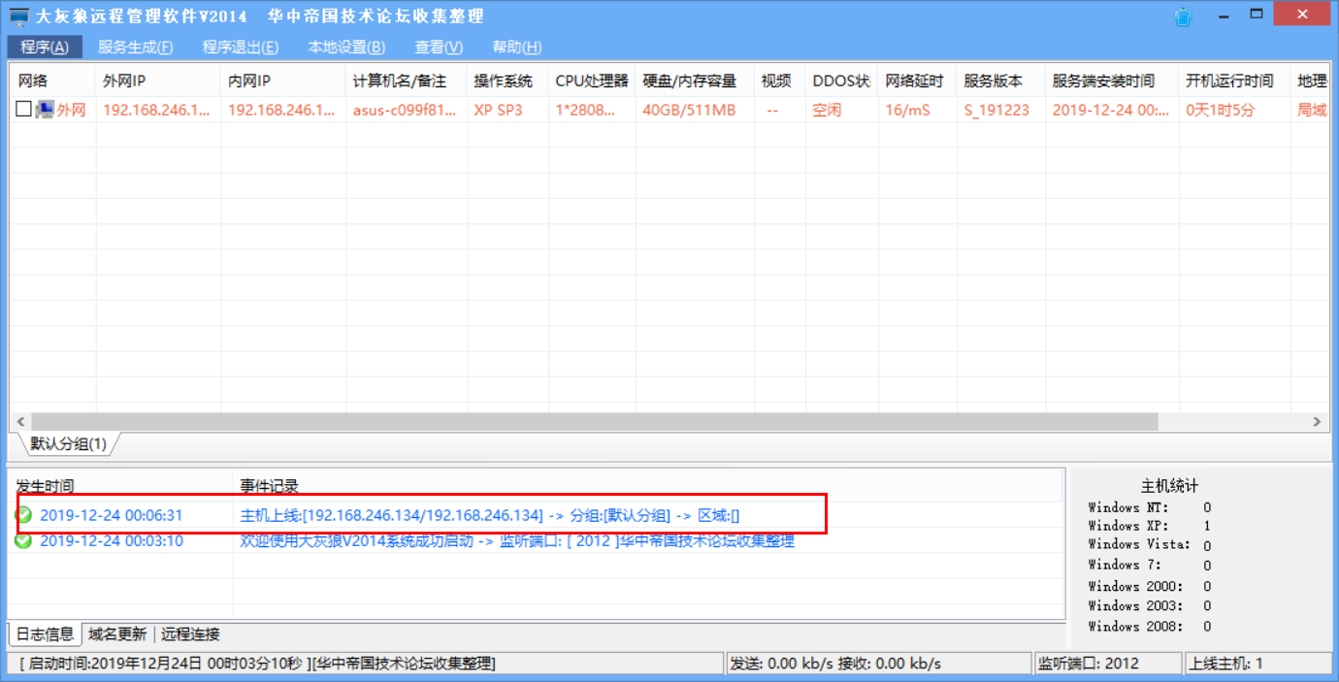Open the 帮助(H) menu
1339x682 pixels.
(517, 48)
